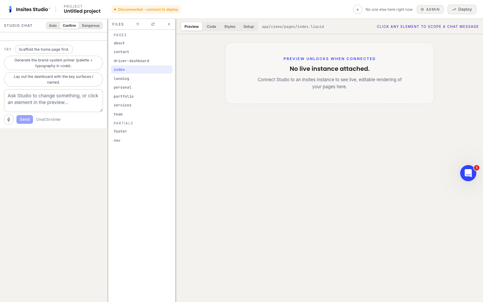Click the 'No live instance attached.' heading
Viewport: 483px width, 302px height.
[330, 69]
